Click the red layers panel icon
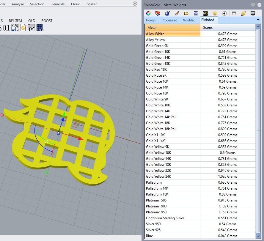The height and width of the screenshot is (241, 264). 158,13
